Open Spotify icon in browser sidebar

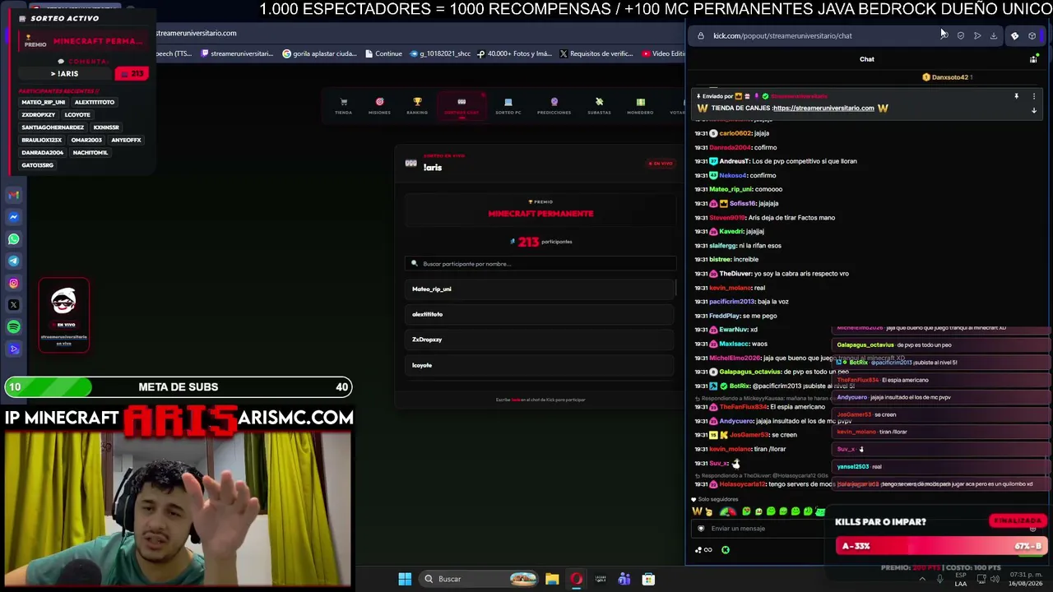pos(13,327)
